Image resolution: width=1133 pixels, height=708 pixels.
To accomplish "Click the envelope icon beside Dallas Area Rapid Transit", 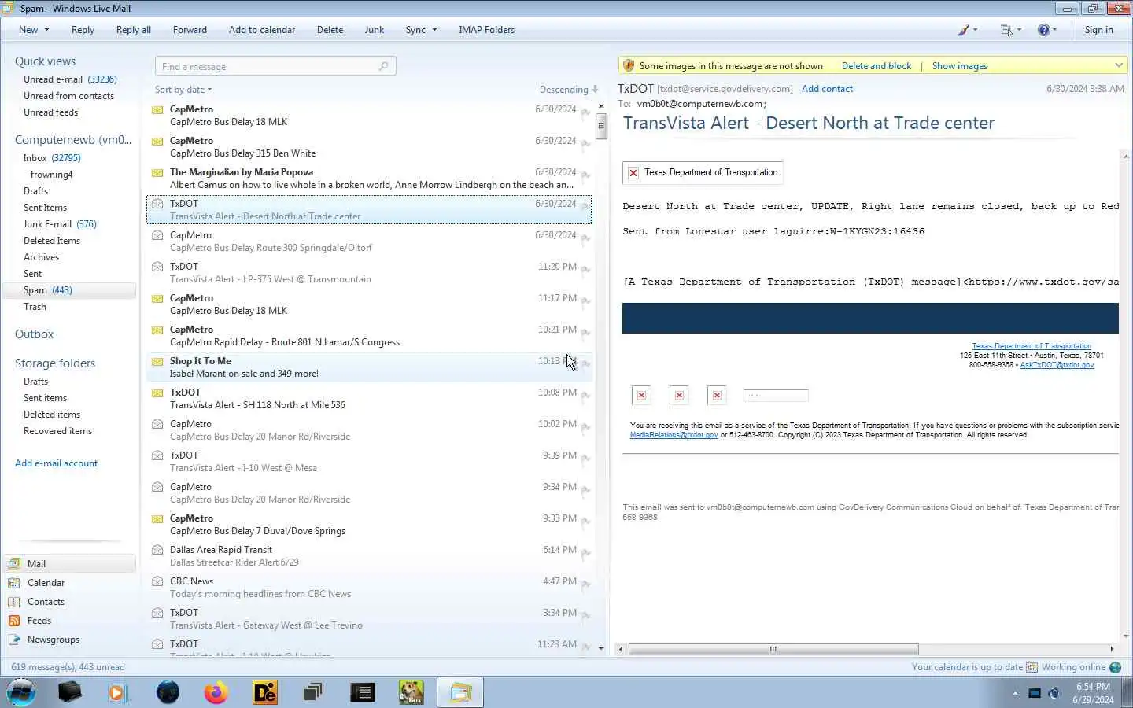I will tap(157, 550).
